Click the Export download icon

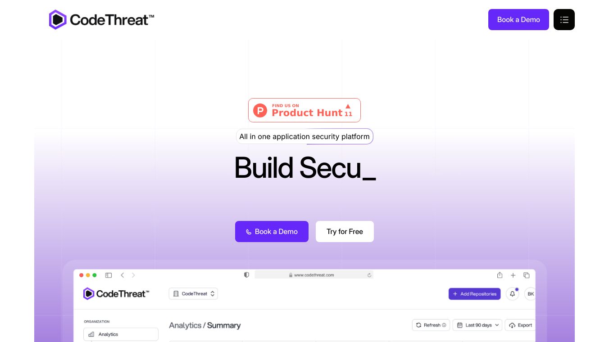pyautogui.click(x=512, y=325)
